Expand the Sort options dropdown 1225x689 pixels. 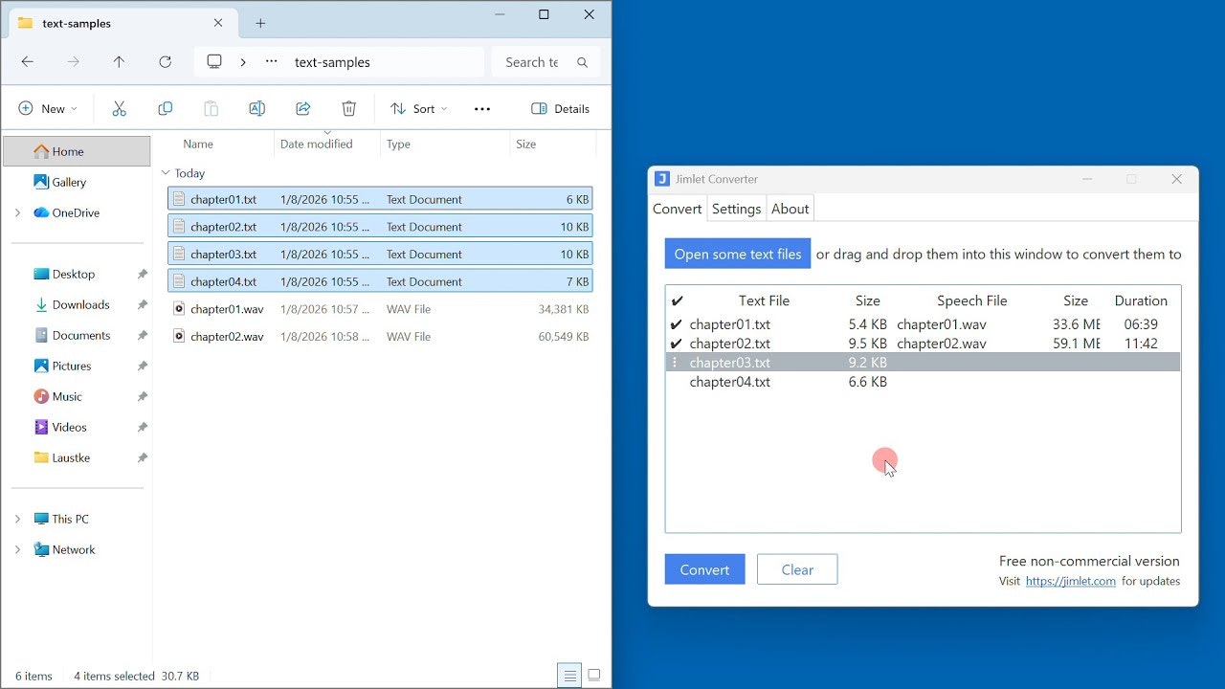click(418, 108)
